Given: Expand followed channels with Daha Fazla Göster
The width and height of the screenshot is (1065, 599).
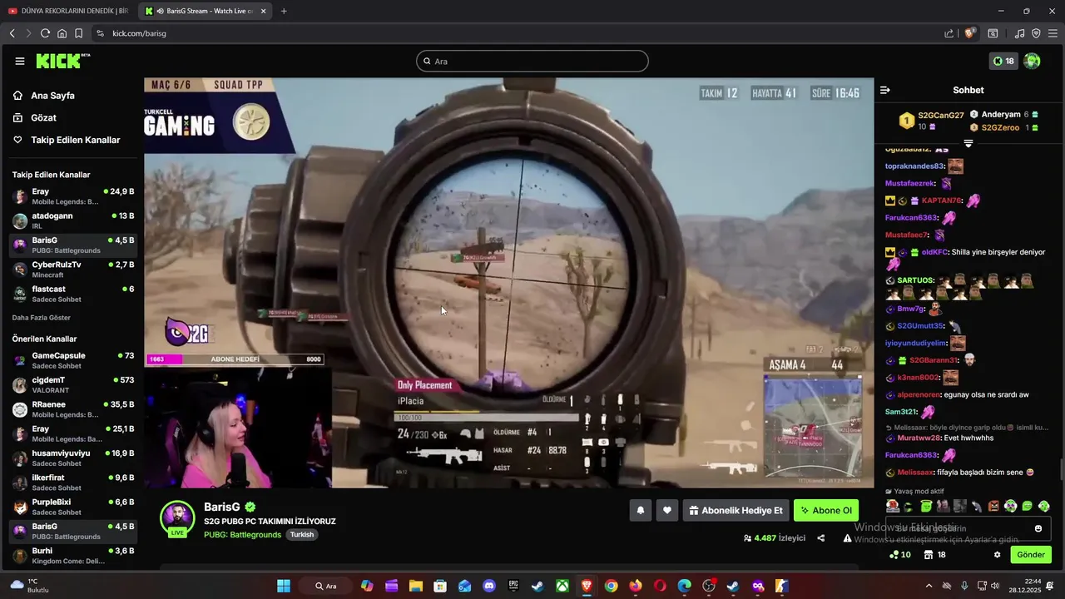Looking at the screenshot, I should tap(41, 318).
